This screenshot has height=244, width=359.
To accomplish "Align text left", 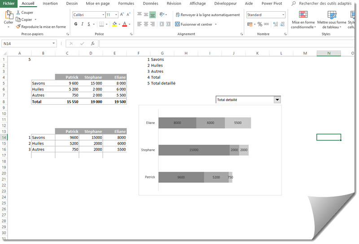I will [140, 24].
